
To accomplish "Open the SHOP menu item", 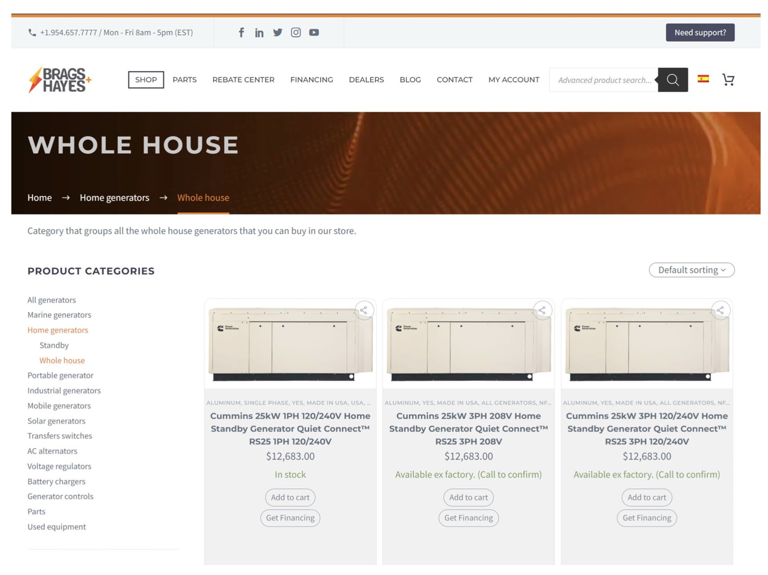I will coord(146,80).
